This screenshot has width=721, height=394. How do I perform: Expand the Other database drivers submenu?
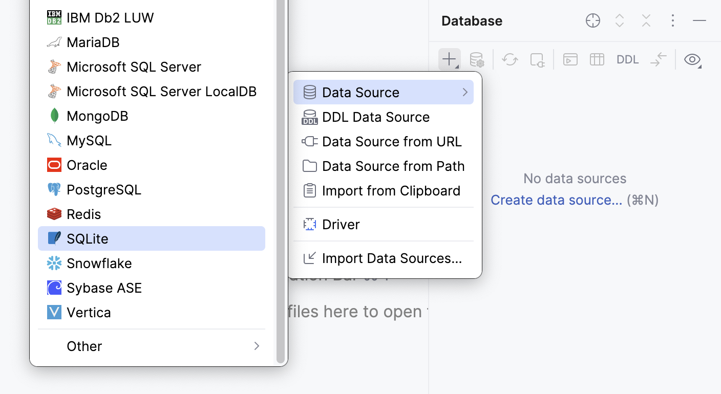click(152, 346)
